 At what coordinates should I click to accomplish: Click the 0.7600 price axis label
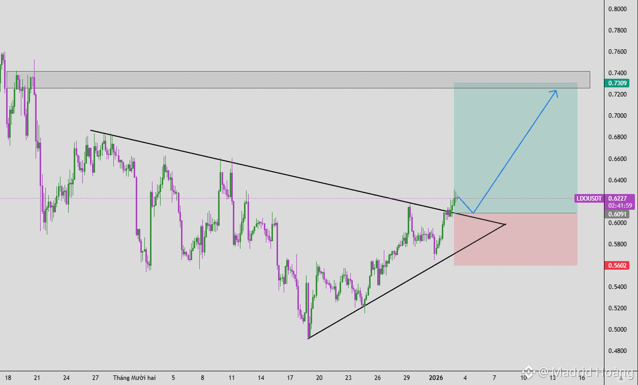[x=617, y=52]
